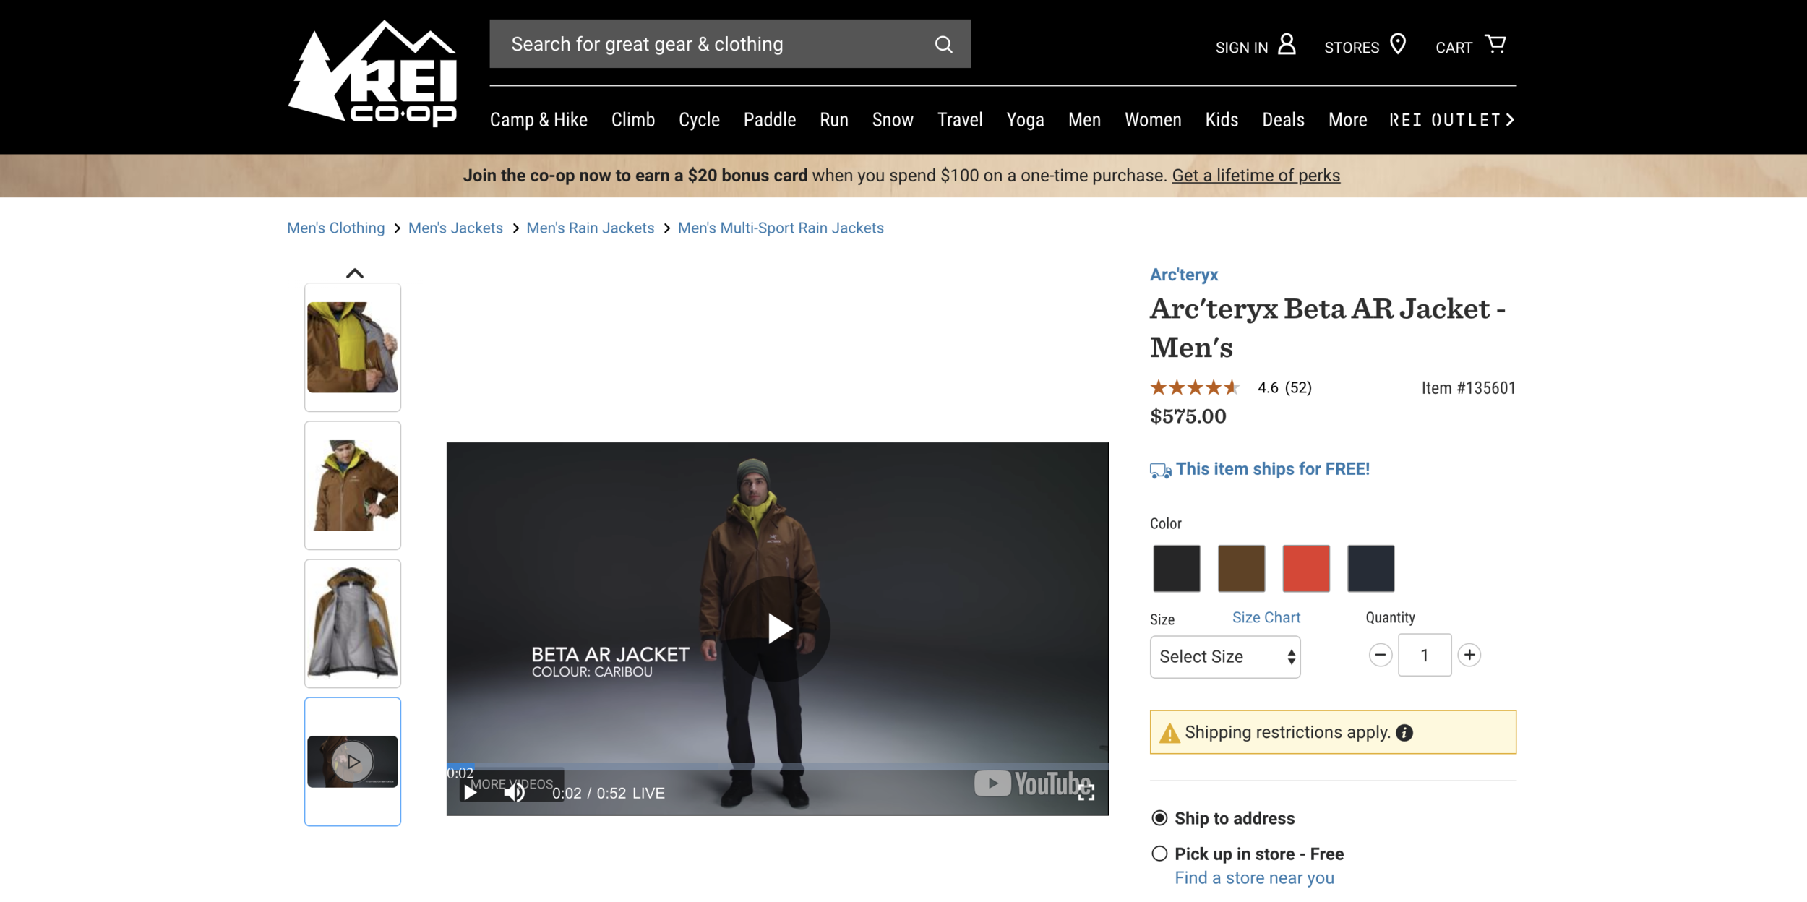The width and height of the screenshot is (1807, 902).
Task: Click the REI Outlet arrow link
Action: coord(1451,120)
